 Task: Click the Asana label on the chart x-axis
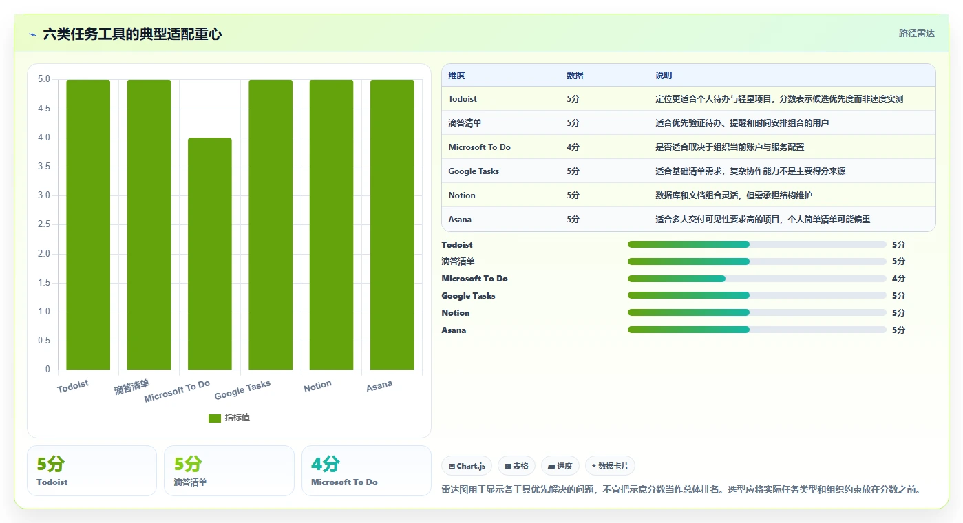[379, 385]
